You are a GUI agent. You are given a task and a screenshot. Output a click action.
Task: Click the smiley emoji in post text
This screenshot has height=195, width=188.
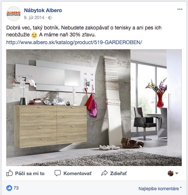(x=34, y=35)
